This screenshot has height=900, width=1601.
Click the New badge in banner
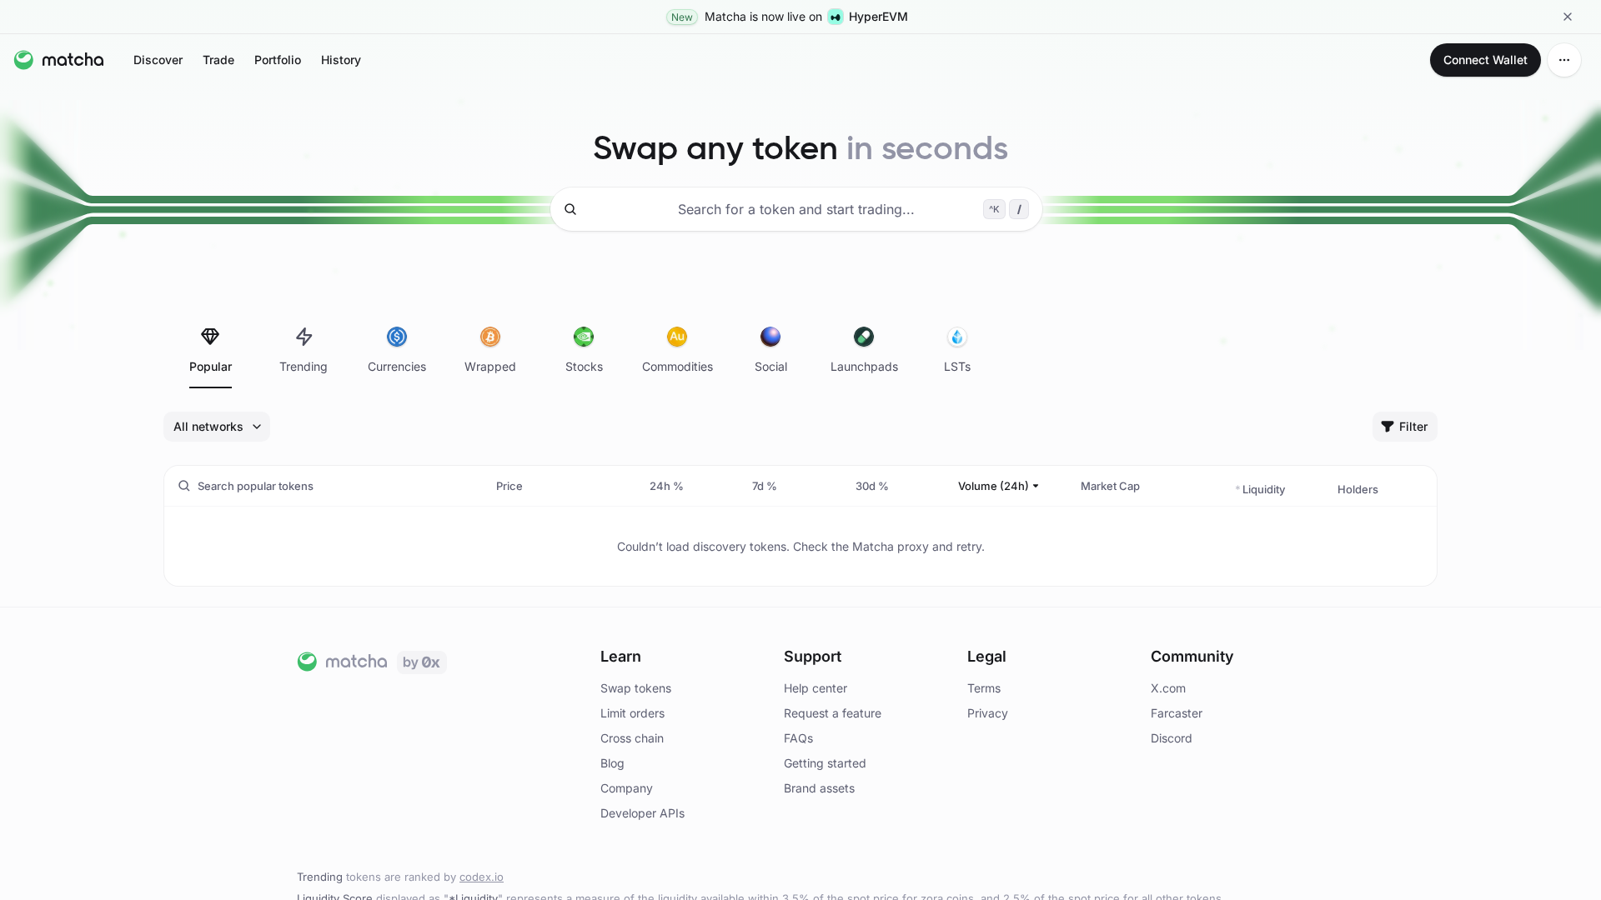pos(682,17)
